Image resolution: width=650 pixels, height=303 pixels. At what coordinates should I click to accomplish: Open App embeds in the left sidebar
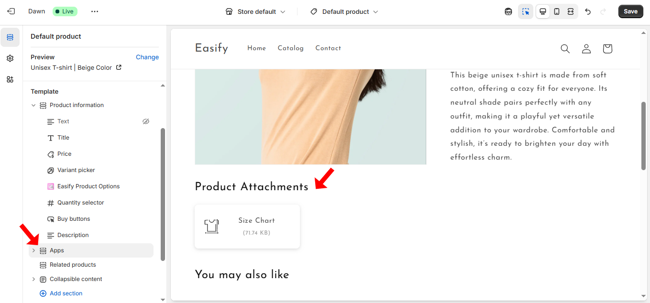[x=10, y=79]
